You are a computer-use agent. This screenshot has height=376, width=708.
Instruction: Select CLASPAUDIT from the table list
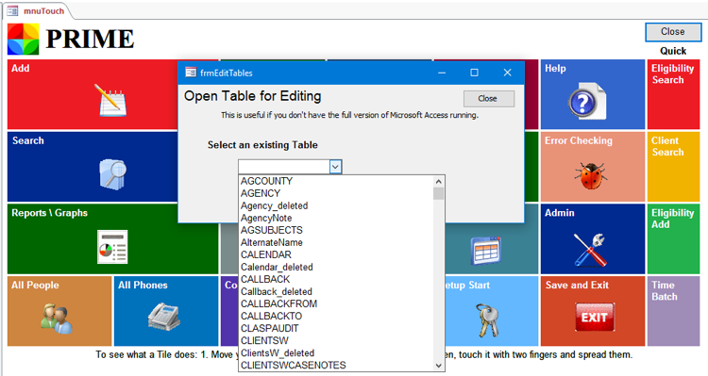point(336,328)
